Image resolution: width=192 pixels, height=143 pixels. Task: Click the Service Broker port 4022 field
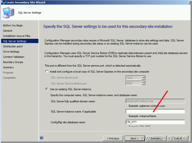point(134,83)
